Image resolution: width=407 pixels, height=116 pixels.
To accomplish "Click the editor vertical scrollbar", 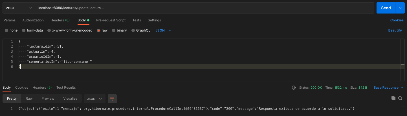I will [402, 60].
